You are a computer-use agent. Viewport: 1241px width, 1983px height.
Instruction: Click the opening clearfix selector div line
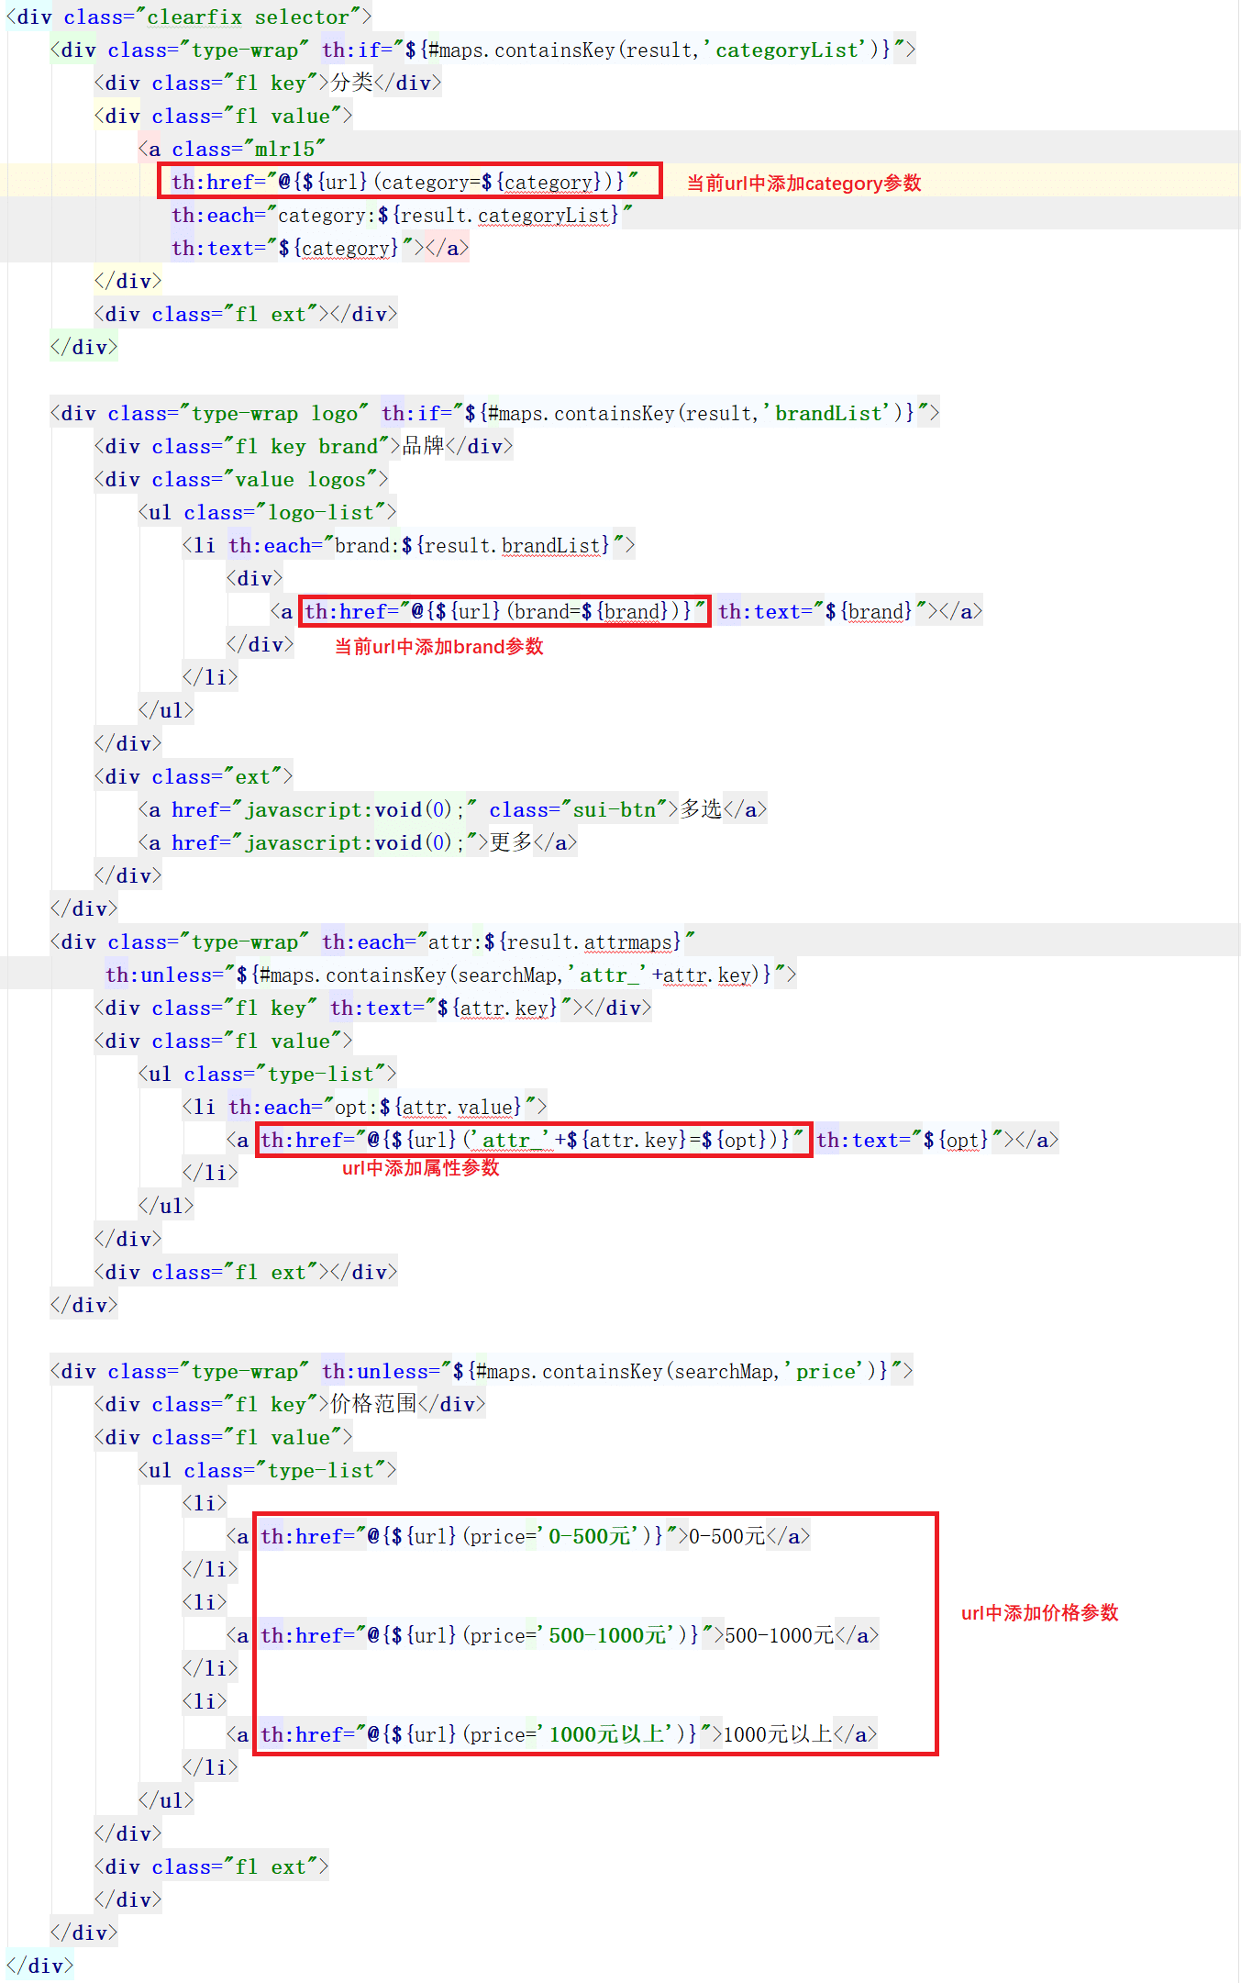(x=189, y=17)
